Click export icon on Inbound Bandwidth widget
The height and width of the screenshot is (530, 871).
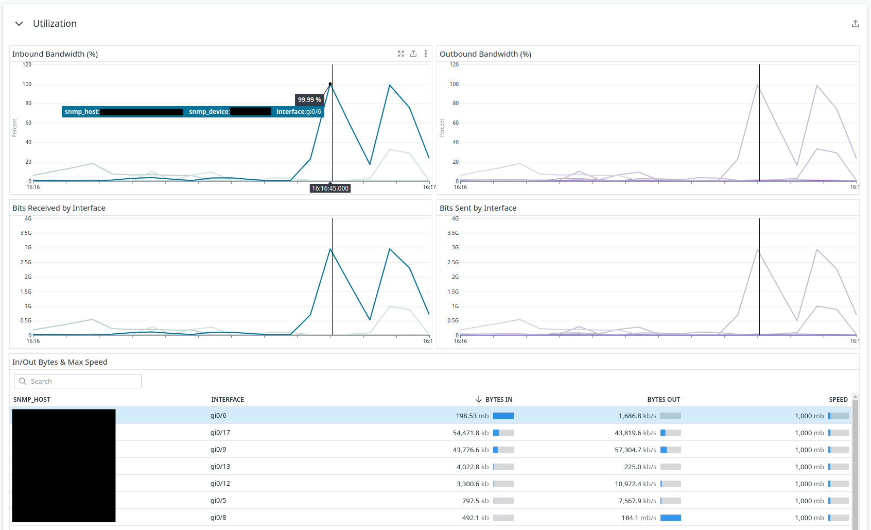click(x=413, y=54)
